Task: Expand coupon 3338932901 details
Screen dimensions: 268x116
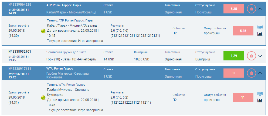Action: coord(260,56)
